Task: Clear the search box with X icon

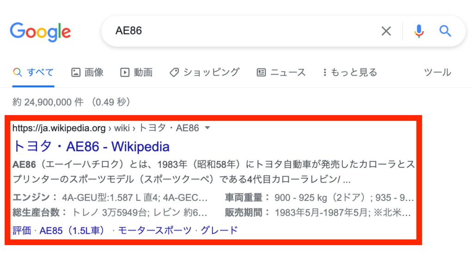Action: click(x=386, y=31)
